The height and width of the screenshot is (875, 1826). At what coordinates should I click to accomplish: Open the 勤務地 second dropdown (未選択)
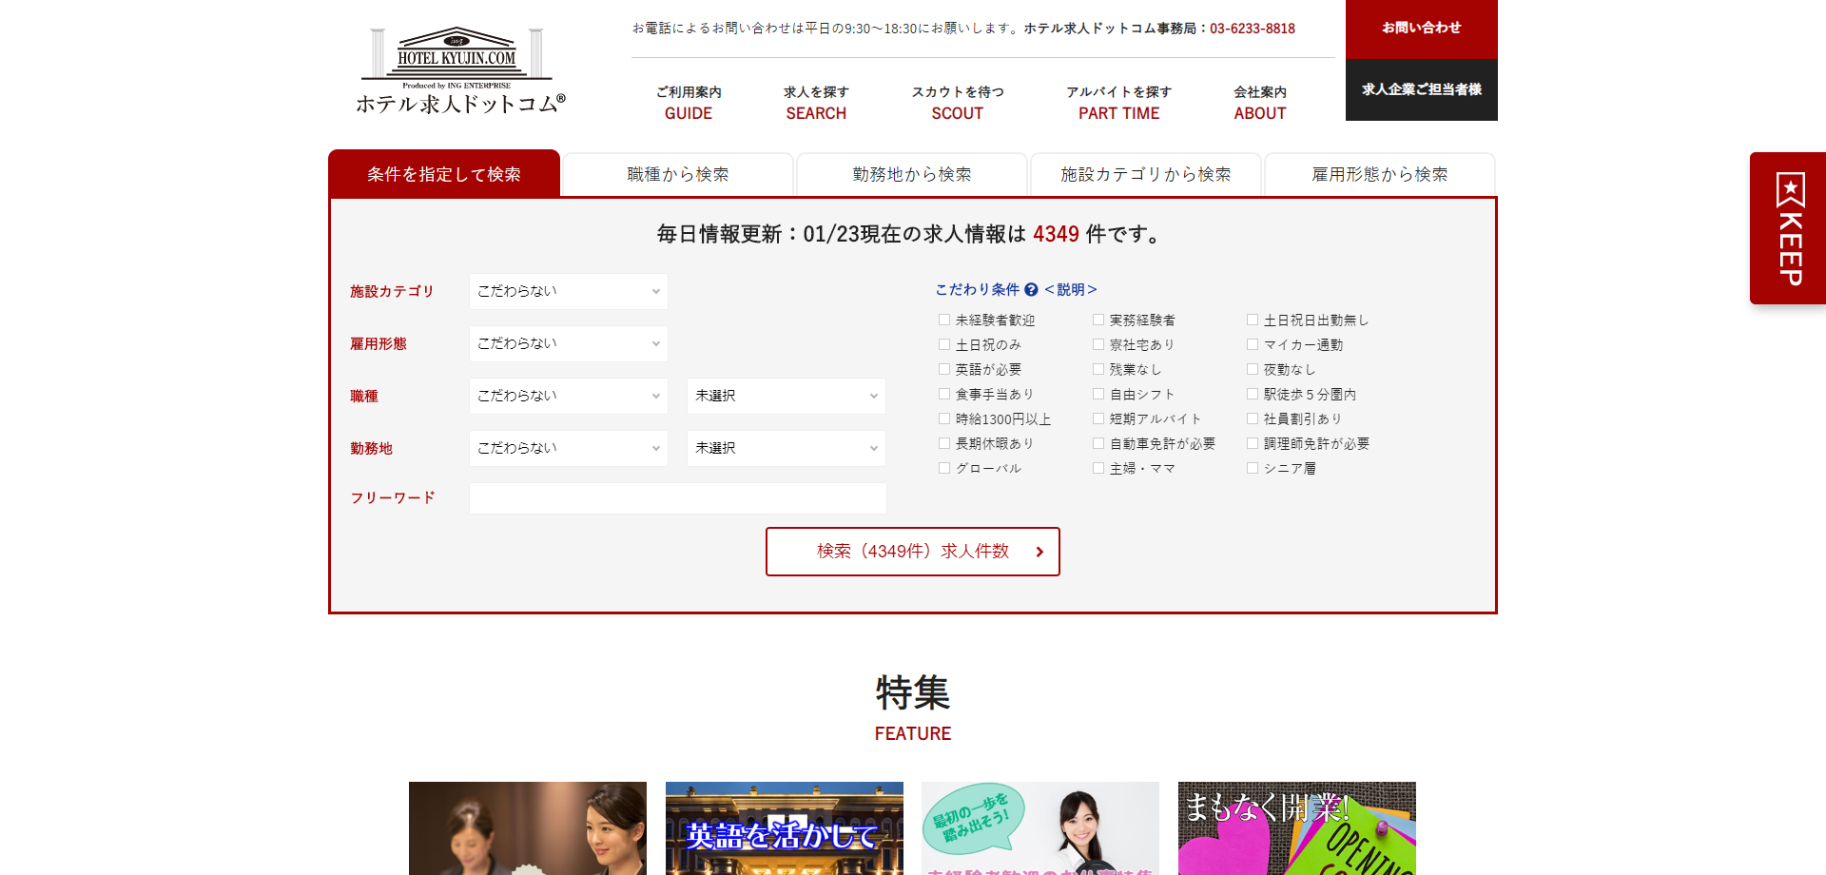coord(786,448)
